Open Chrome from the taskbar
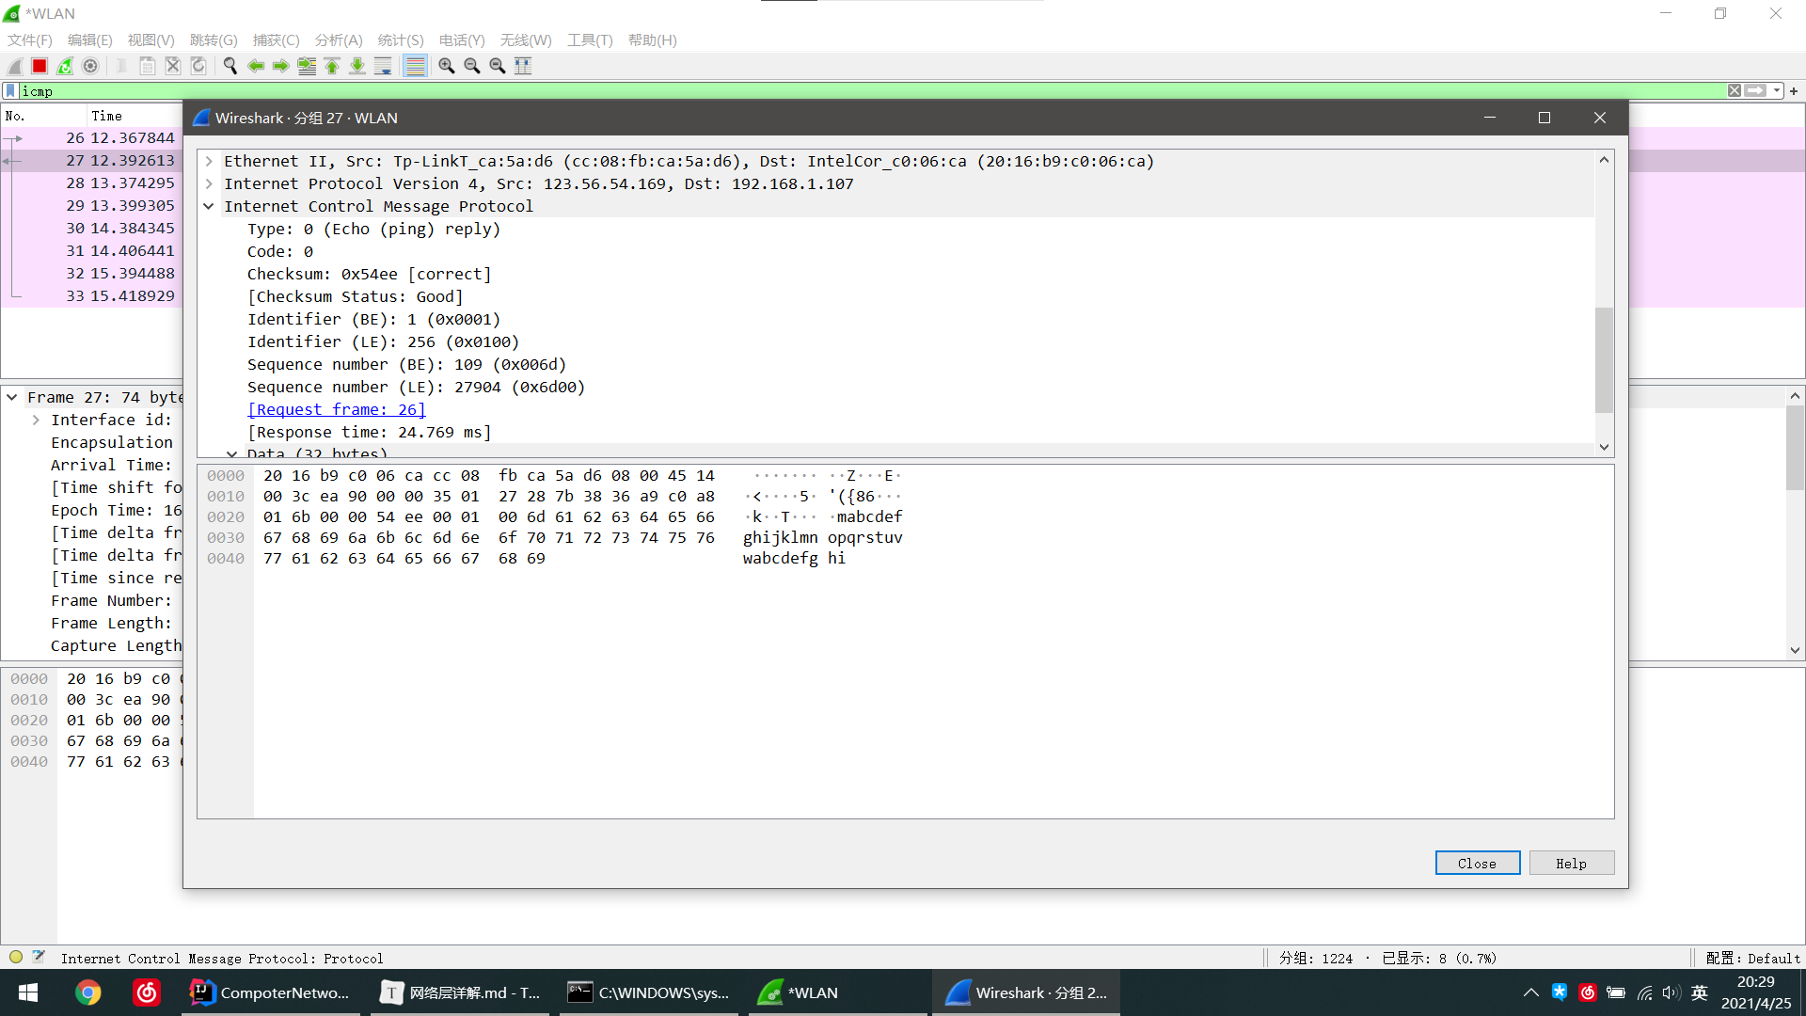1806x1016 pixels. pos(88,992)
